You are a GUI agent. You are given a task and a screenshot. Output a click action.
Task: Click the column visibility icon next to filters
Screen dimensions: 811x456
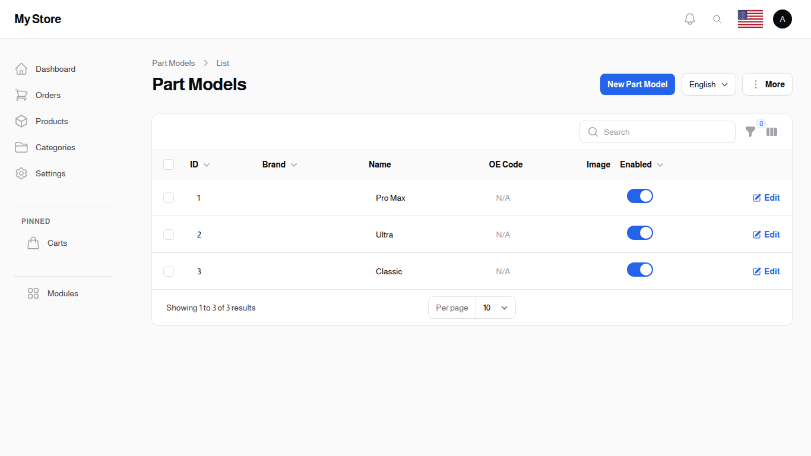pos(772,132)
